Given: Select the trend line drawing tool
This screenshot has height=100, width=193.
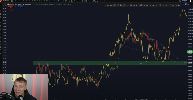Looking at the screenshot, I should click(118, 5).
